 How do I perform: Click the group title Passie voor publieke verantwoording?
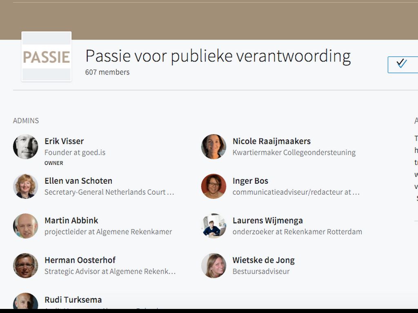[218, 56]
